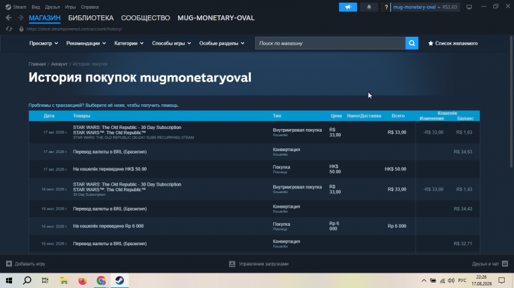This screenshot has height=288, width=514.
Task: Open the conversion row with balance R$ 32,71
Action: point(254,244)
